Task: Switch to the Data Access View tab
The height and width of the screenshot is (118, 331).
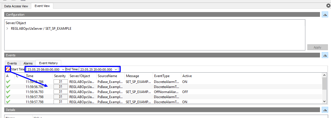Action: click(16, 6)
